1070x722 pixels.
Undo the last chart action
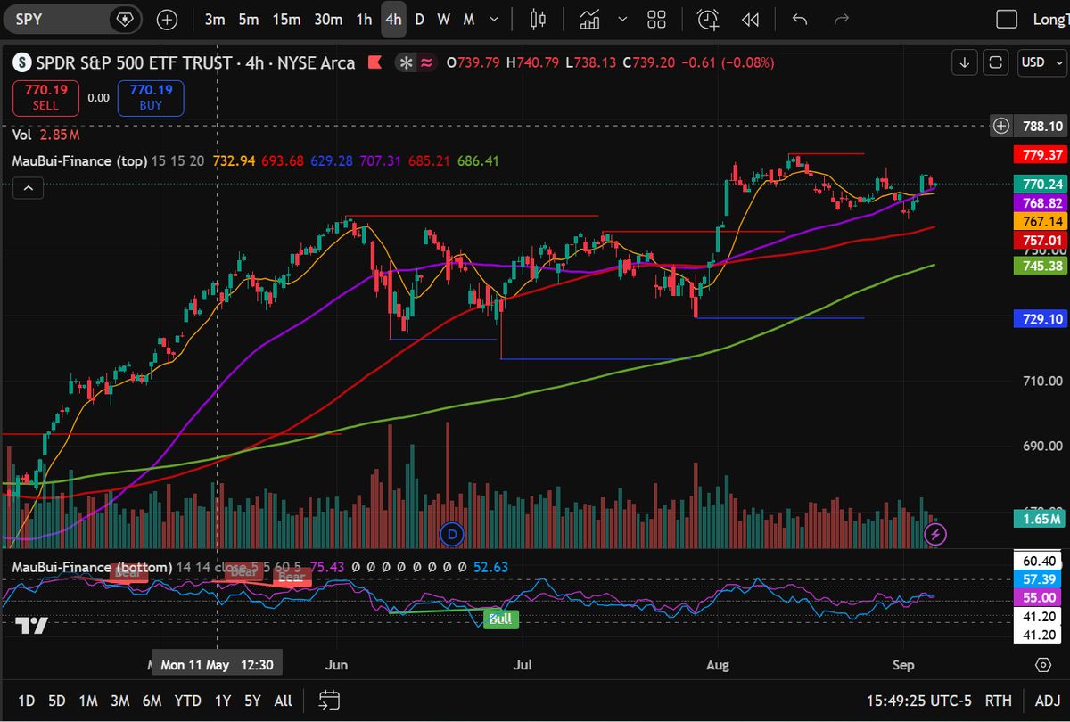point(800,19)
